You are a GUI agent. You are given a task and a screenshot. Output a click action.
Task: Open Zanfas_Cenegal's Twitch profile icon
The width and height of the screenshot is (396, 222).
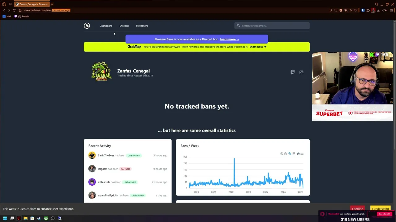292,72
